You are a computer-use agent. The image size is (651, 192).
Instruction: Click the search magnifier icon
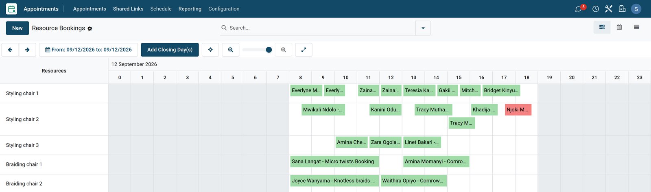point(224,28)
